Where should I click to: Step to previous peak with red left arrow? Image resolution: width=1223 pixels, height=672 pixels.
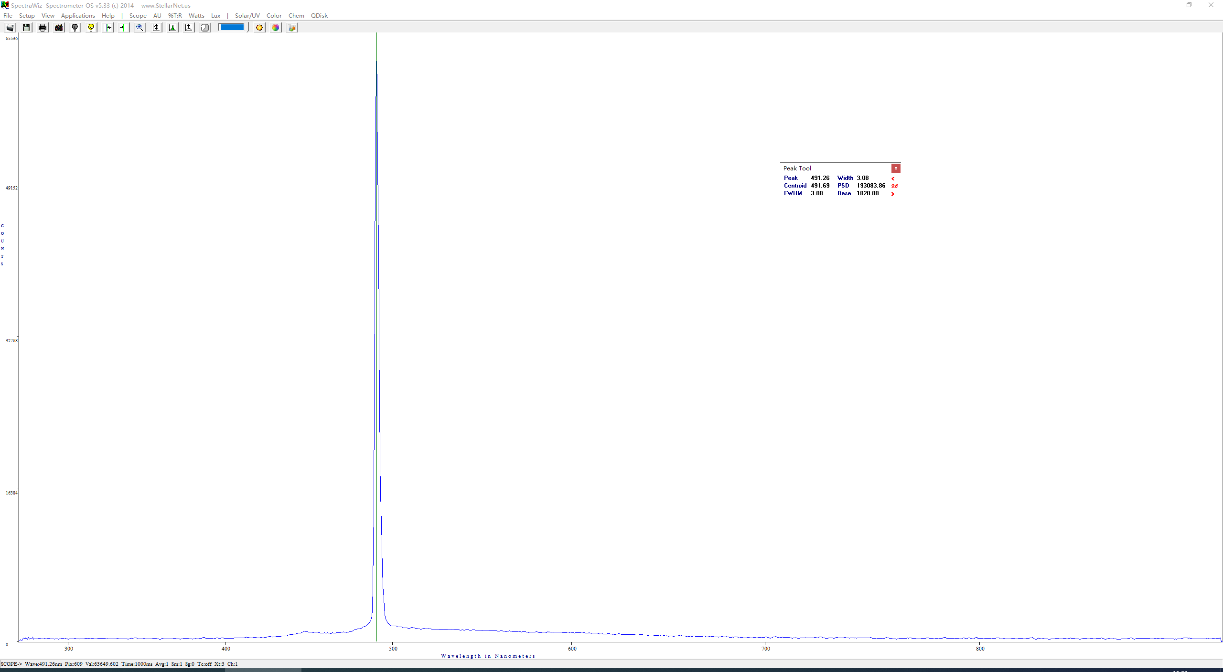tap(893, 178)
